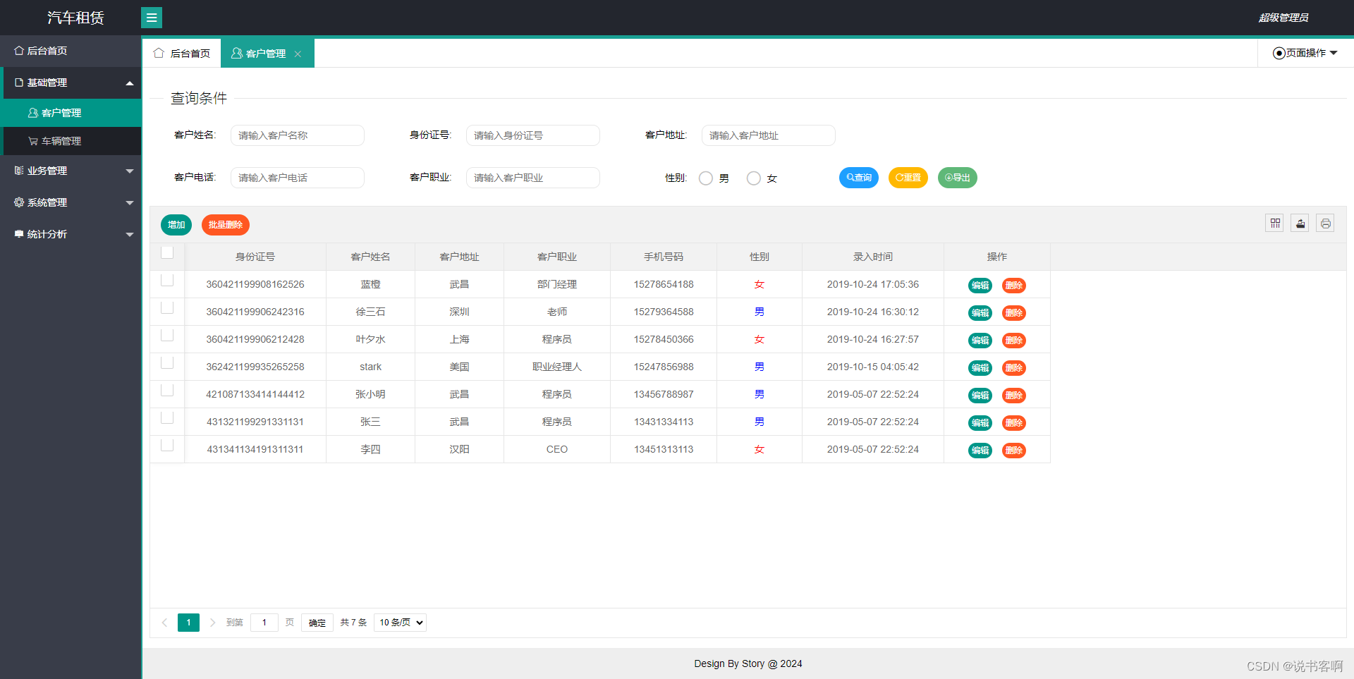
Task: Focus the 客户地址 input field
Action: point(769,135)
